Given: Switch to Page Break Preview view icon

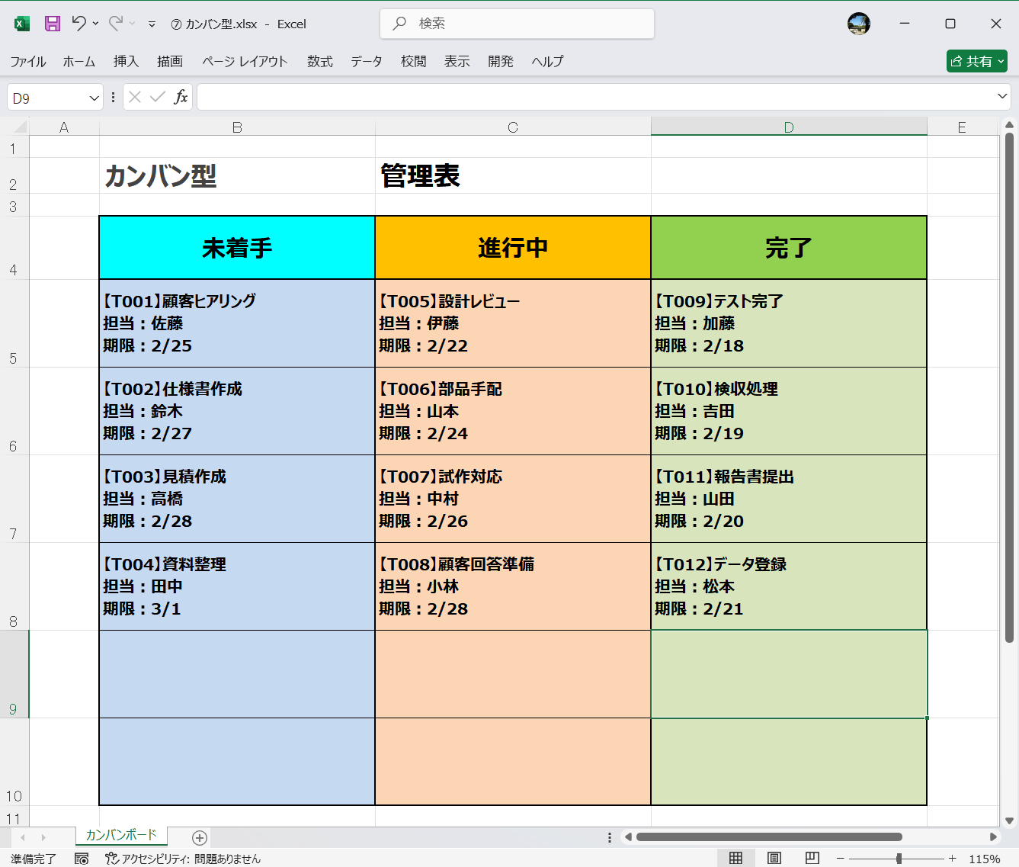Looking at the screenshot, I should (812, 856).
